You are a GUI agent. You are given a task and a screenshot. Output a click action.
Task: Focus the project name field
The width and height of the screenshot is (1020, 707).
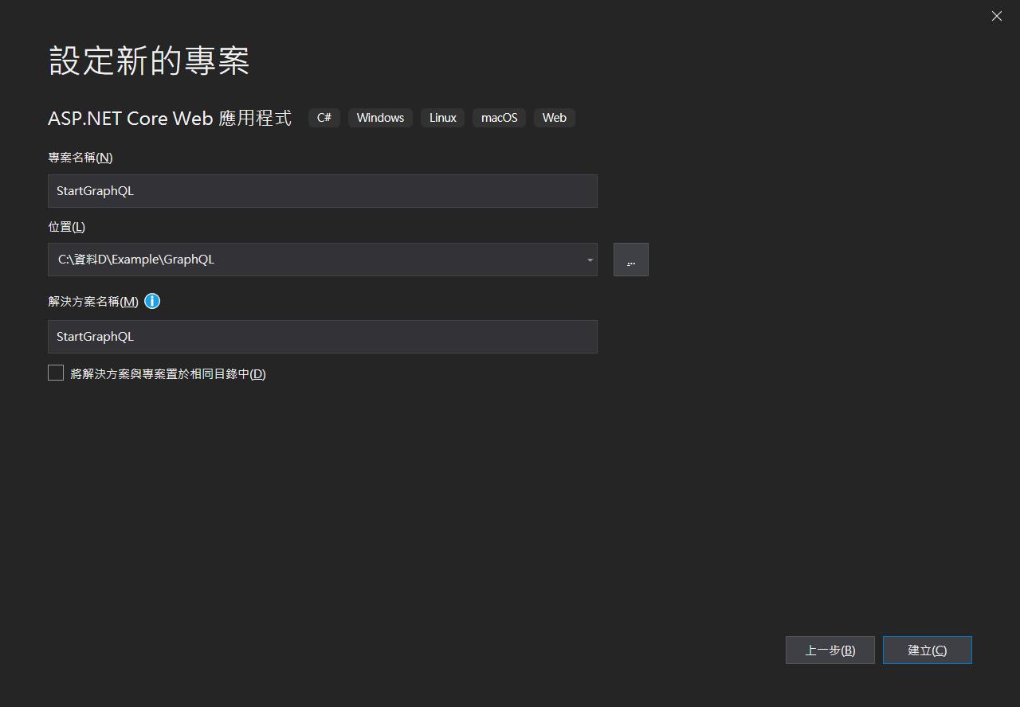(x=323, y=191)
